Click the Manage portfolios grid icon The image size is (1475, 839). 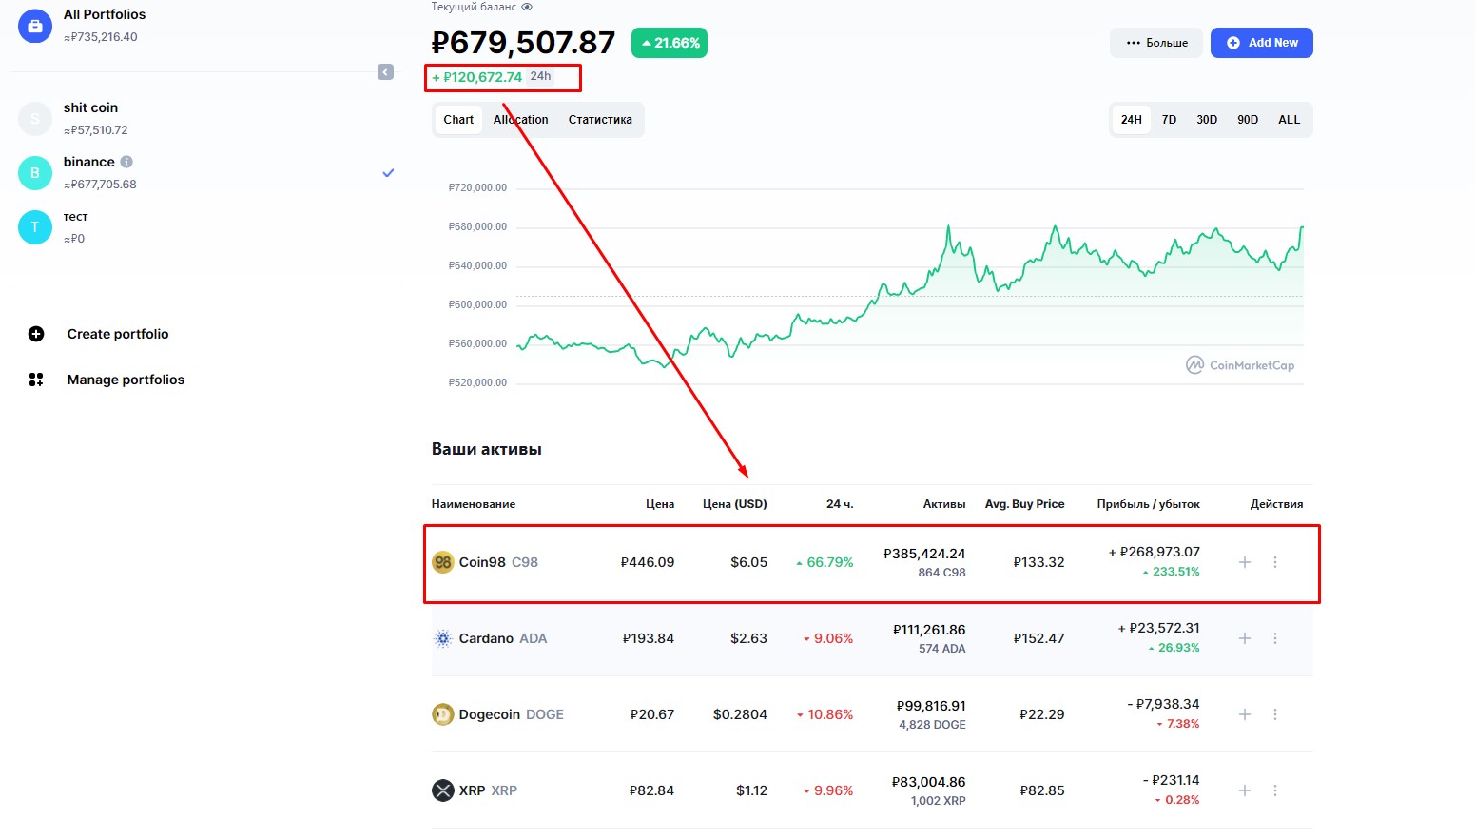click(36, 380)
